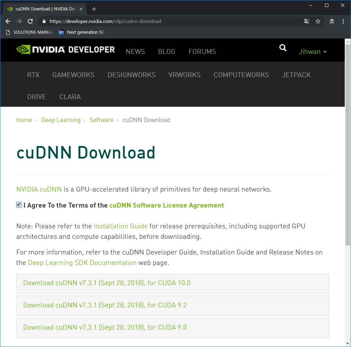Open the Installation Guide link
The image size is (351, 347).
[x=120, y=226]
